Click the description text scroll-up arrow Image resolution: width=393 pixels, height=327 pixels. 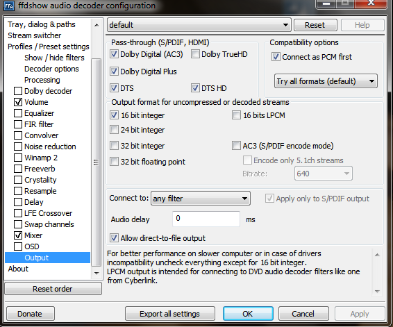click(377, 255)
